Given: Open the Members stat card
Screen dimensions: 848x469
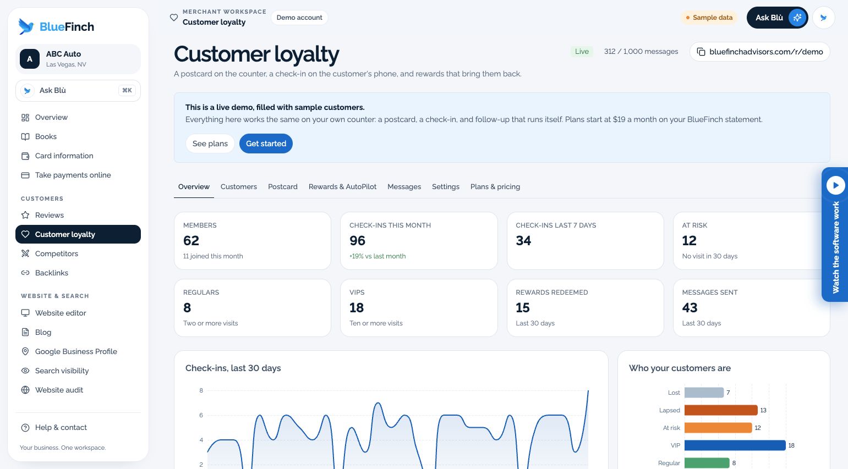Looking at the screenshot, I should [253, 241].
